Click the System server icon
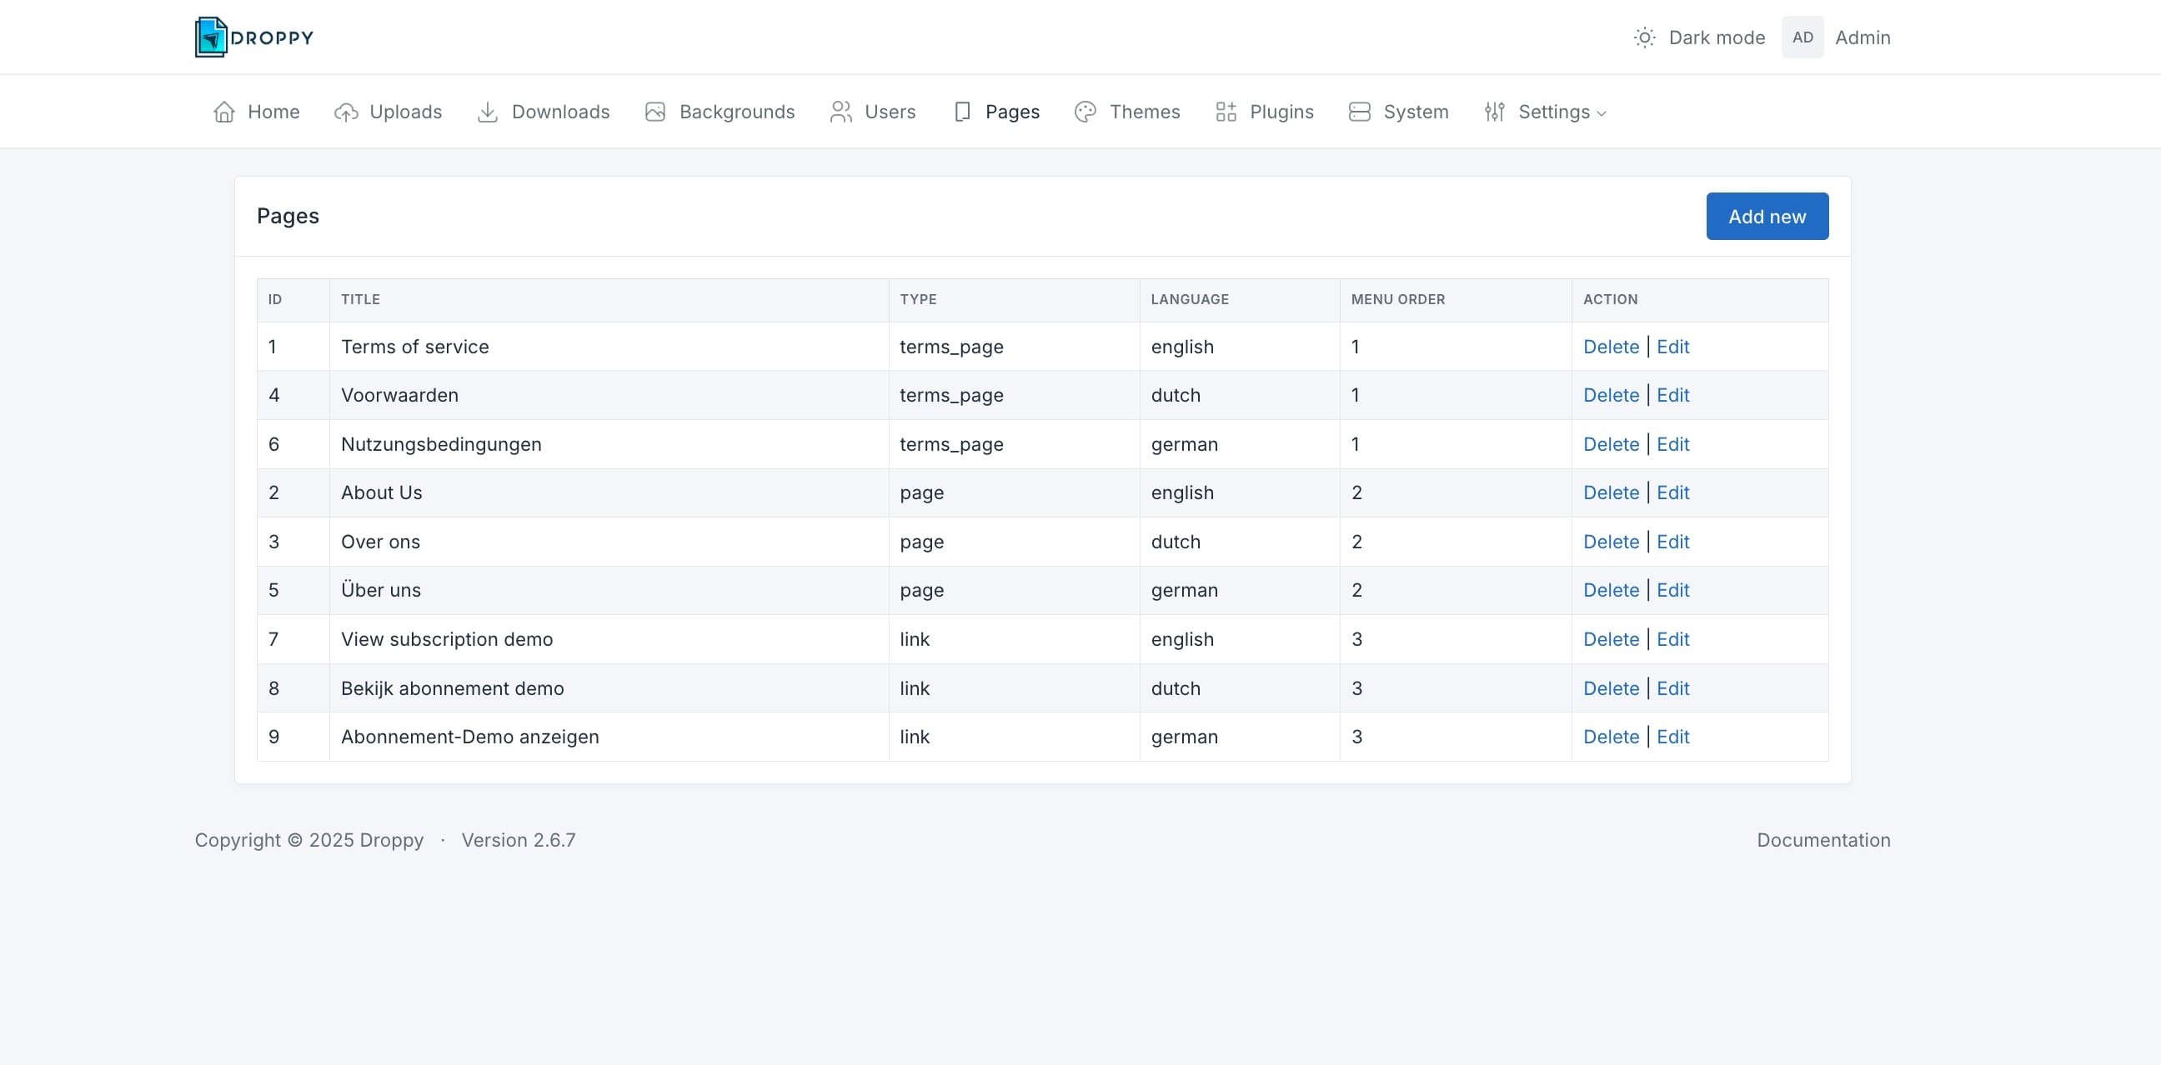 coord(1359,112)
